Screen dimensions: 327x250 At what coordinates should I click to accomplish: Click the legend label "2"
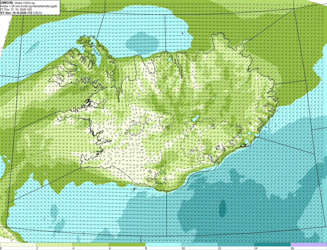pyautogui.click(x=37, y=248)
